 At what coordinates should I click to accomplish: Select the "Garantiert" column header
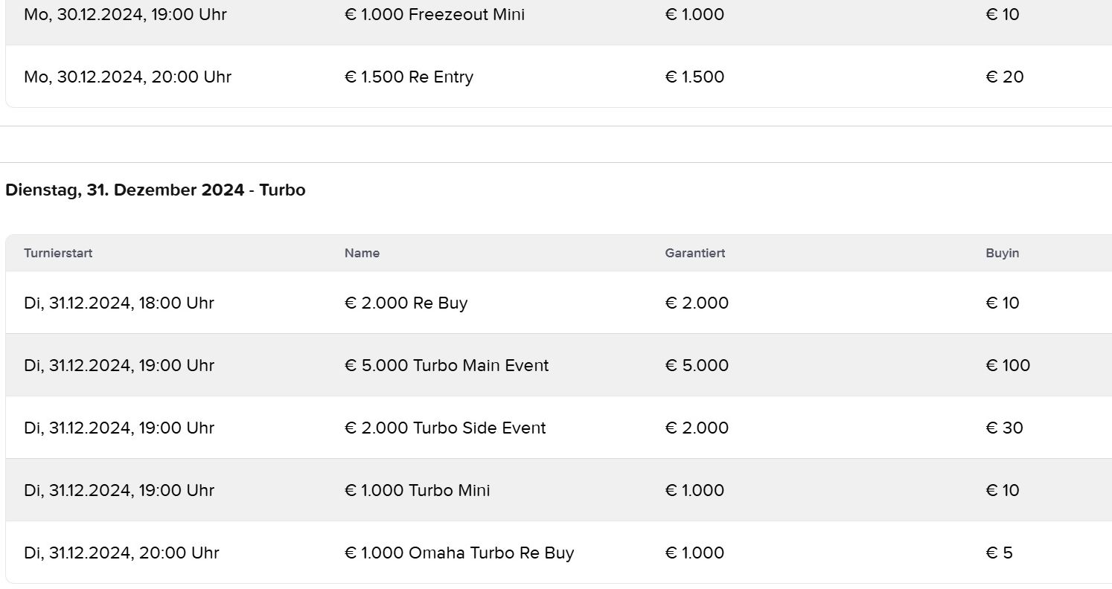694,253
